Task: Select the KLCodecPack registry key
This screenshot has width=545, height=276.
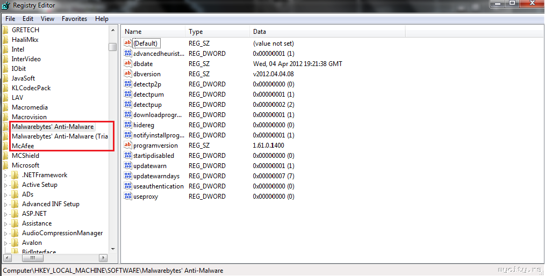Action: pos(31,88)
